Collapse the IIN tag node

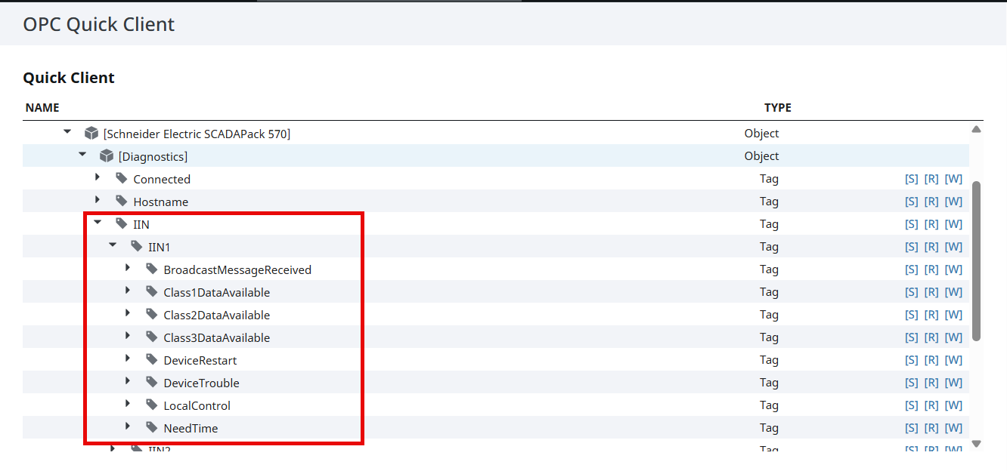[98, 223]
